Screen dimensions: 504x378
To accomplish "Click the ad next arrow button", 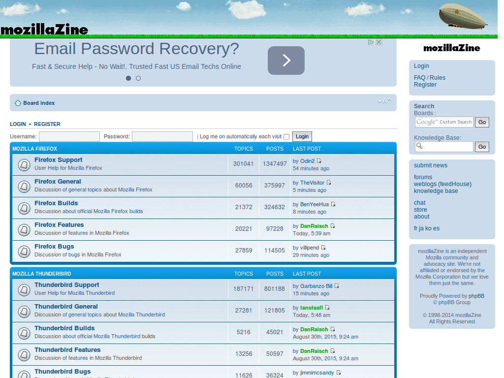I will (x=286, y=61).
